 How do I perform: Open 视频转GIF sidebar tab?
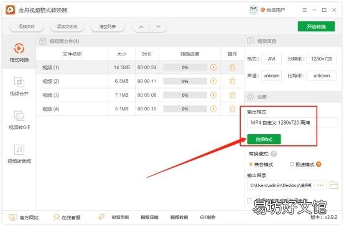[x=19, y=120]
